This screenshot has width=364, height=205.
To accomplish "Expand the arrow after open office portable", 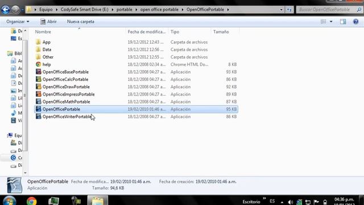I will click(x=183, y=10).
